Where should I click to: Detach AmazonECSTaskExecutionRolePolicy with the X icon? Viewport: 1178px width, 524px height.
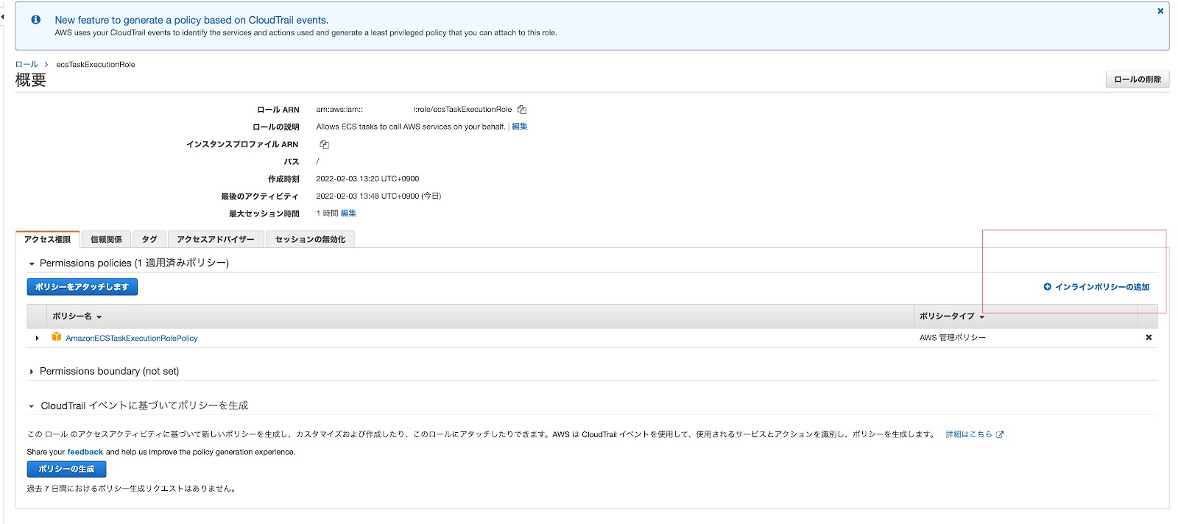[1149, 338]
